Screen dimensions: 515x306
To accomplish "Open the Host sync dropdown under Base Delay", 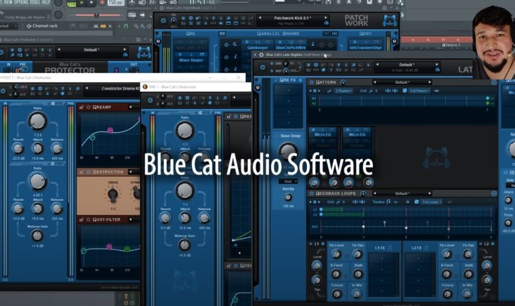I will [x=288, y=181].
